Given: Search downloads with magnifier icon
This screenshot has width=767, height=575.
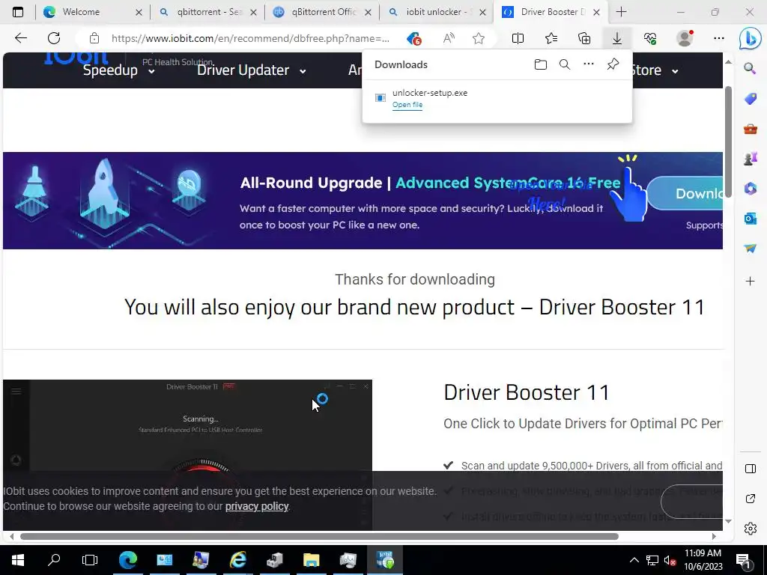Looking at the screenshot, I should point(565,64).
